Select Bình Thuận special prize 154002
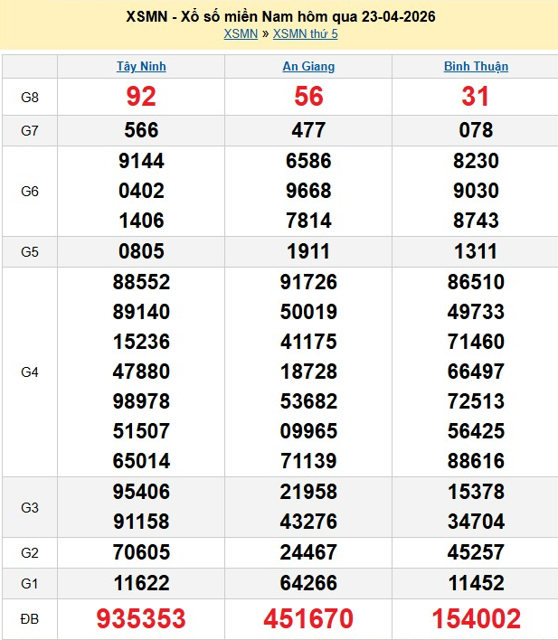The height and width of the screenshot is (640, 558). (x=476, y=619)
